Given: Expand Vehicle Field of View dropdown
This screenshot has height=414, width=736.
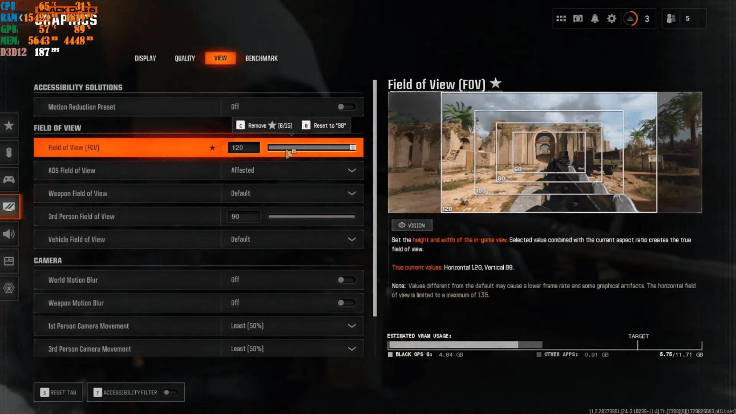Looking at the screenshot, I should pyautogui.click(x=352, y=239).
